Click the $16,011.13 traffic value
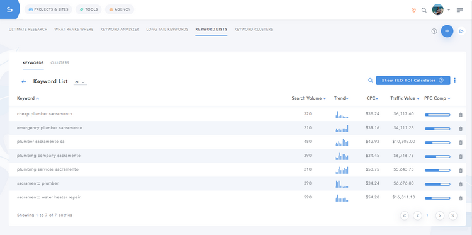Image resolution: width=472 pixels, height=235 pixels. tap(403, 197)
